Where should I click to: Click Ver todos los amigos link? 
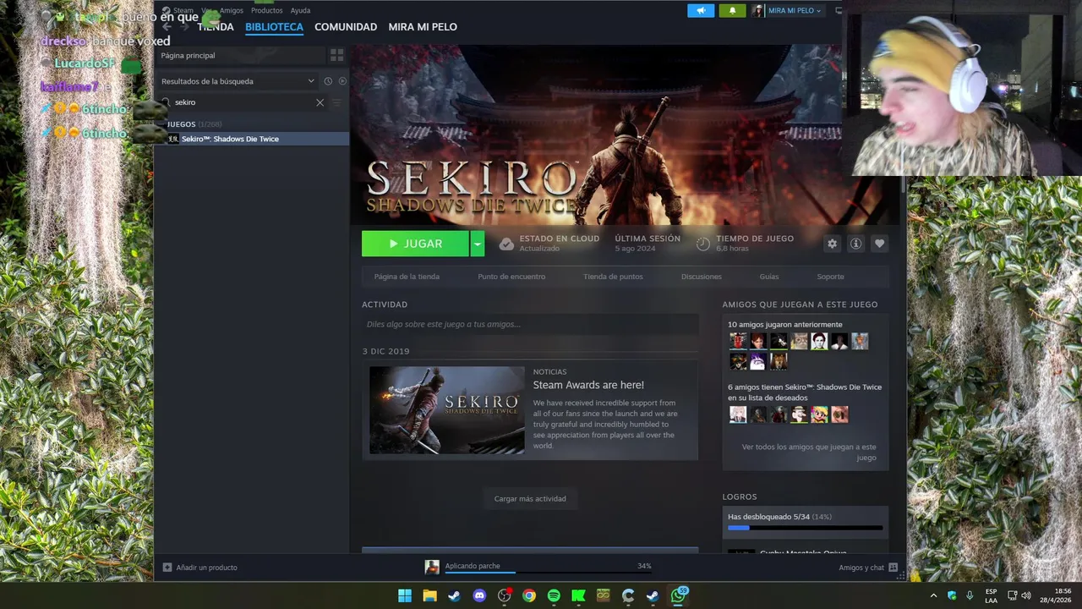809,453
